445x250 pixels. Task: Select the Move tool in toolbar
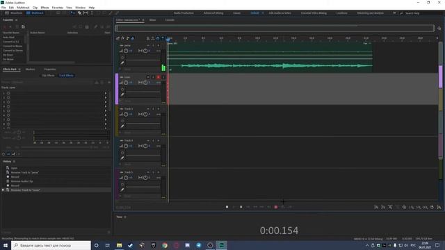72,13
